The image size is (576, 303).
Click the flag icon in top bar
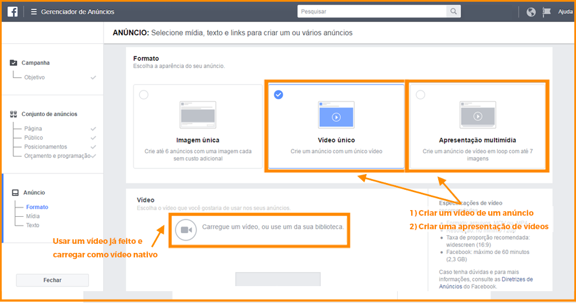[547, 12]
